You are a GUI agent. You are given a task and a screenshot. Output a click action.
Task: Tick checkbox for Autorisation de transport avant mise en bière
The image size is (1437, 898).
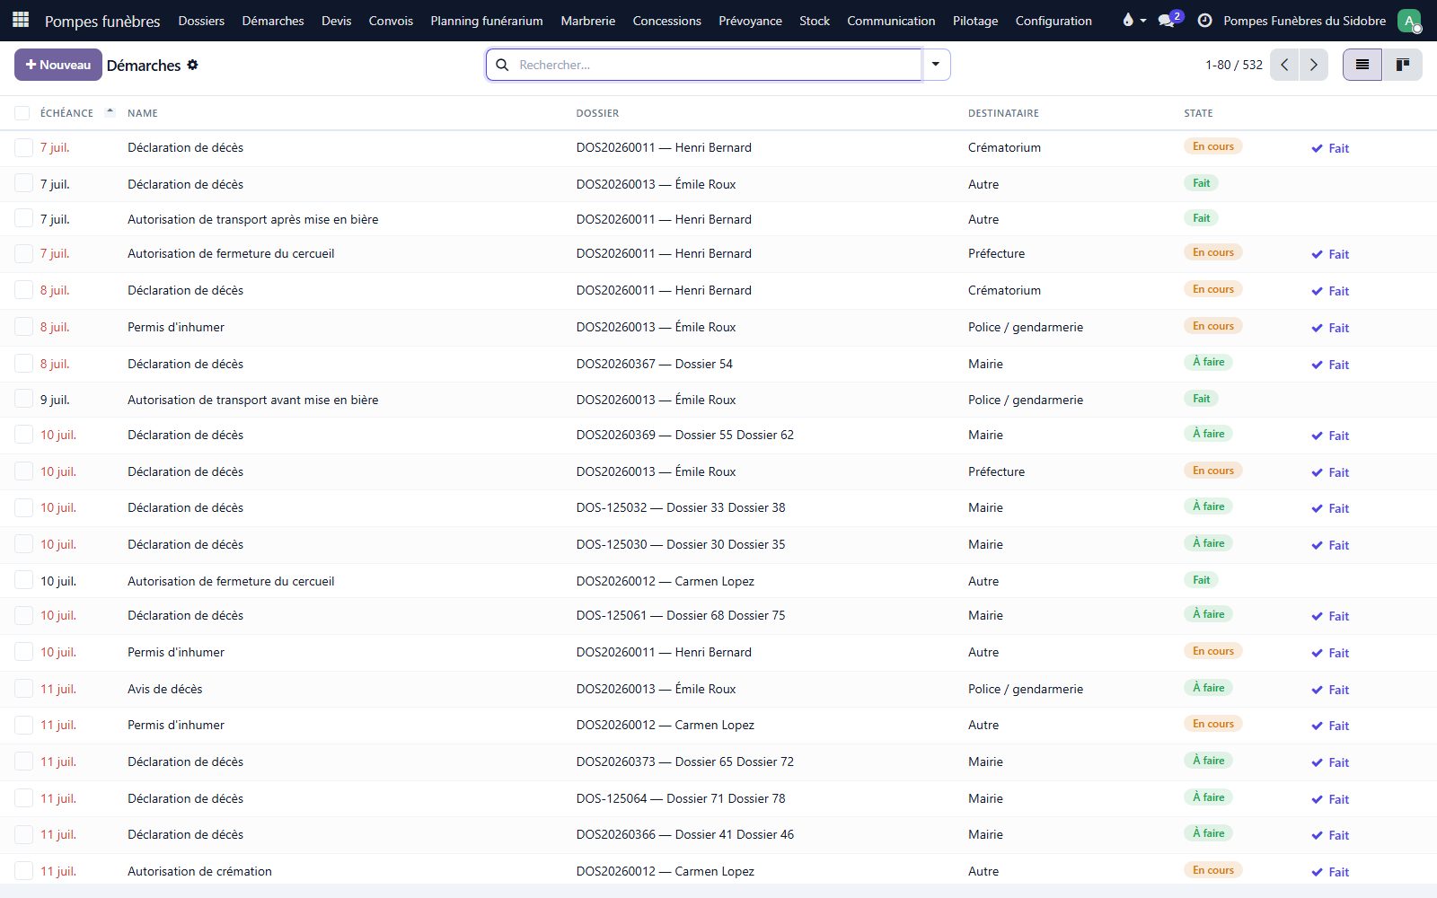pyautogui.click(x=24, y=400)
